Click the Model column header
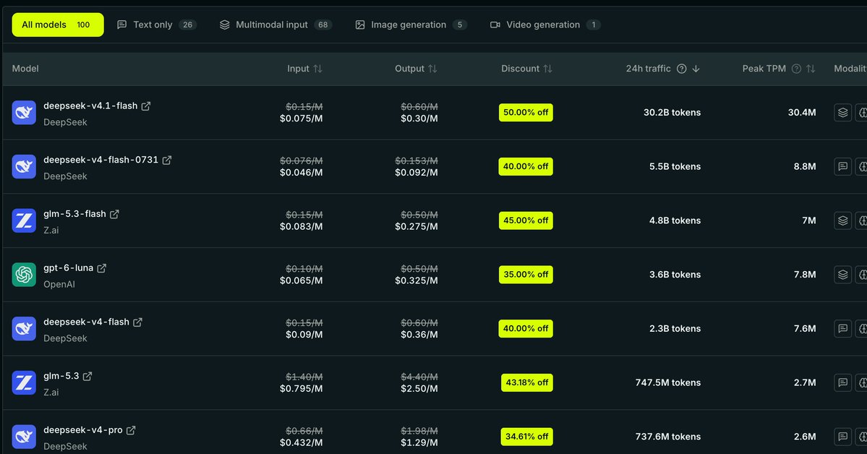Screen dimensions: 867x454 click(25, 69)
